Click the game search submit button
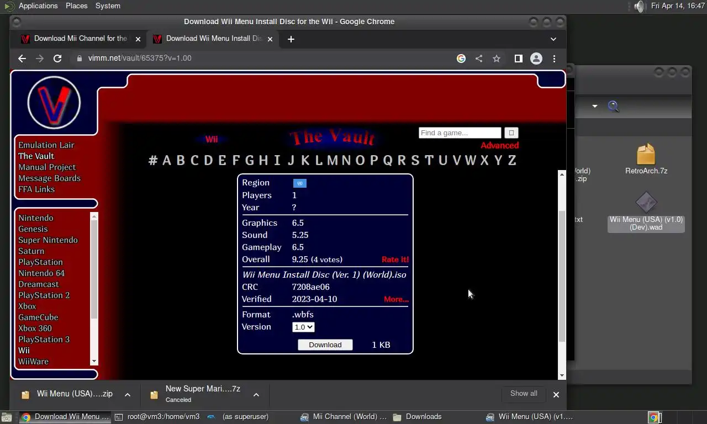Image resolution: width=707 pixels, height=424 pixels. [511, 132]
